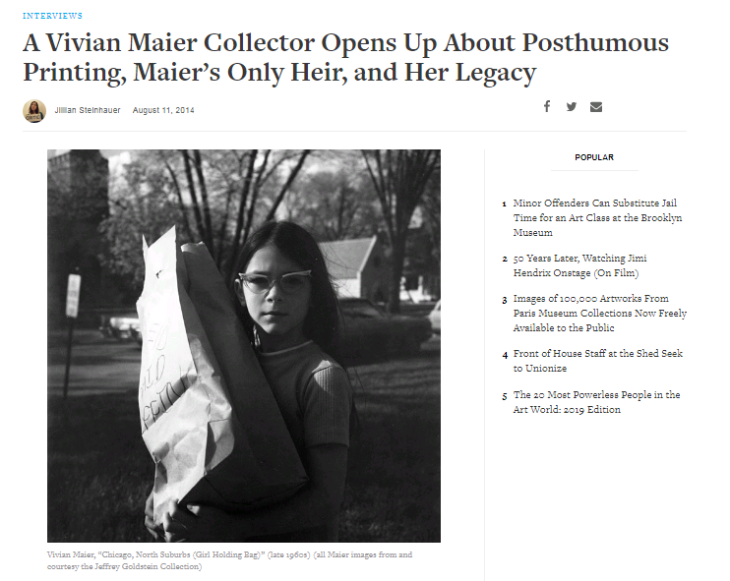Open Paris Museum Collections 100,000 Artworks article

pyautogui.click(x=600, y=313)
